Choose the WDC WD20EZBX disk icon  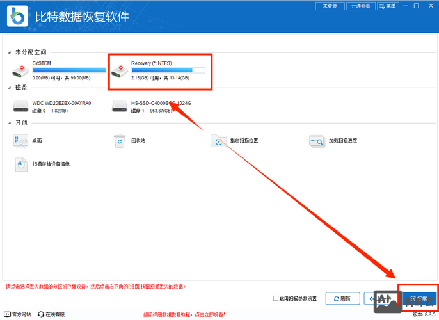click(x=21, y=106)
